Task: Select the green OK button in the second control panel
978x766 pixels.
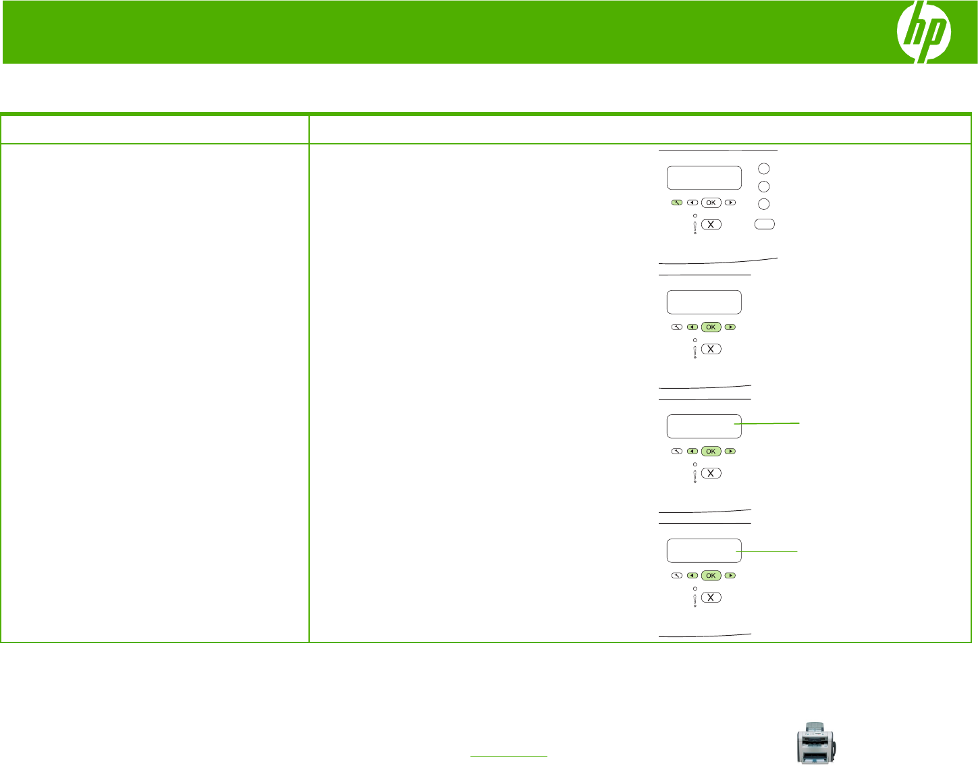Action: pyautogui.click(x=711, y=327)
